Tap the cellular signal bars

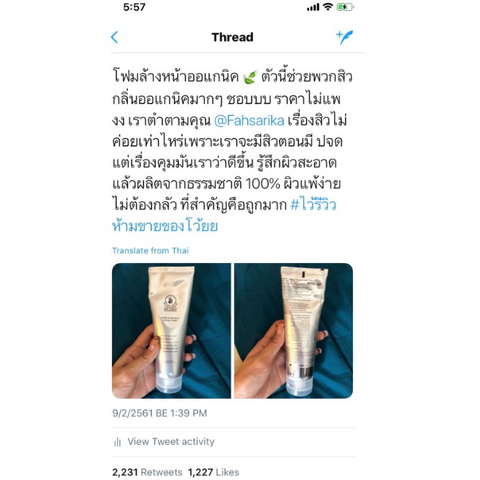click(x=313, y=7)
